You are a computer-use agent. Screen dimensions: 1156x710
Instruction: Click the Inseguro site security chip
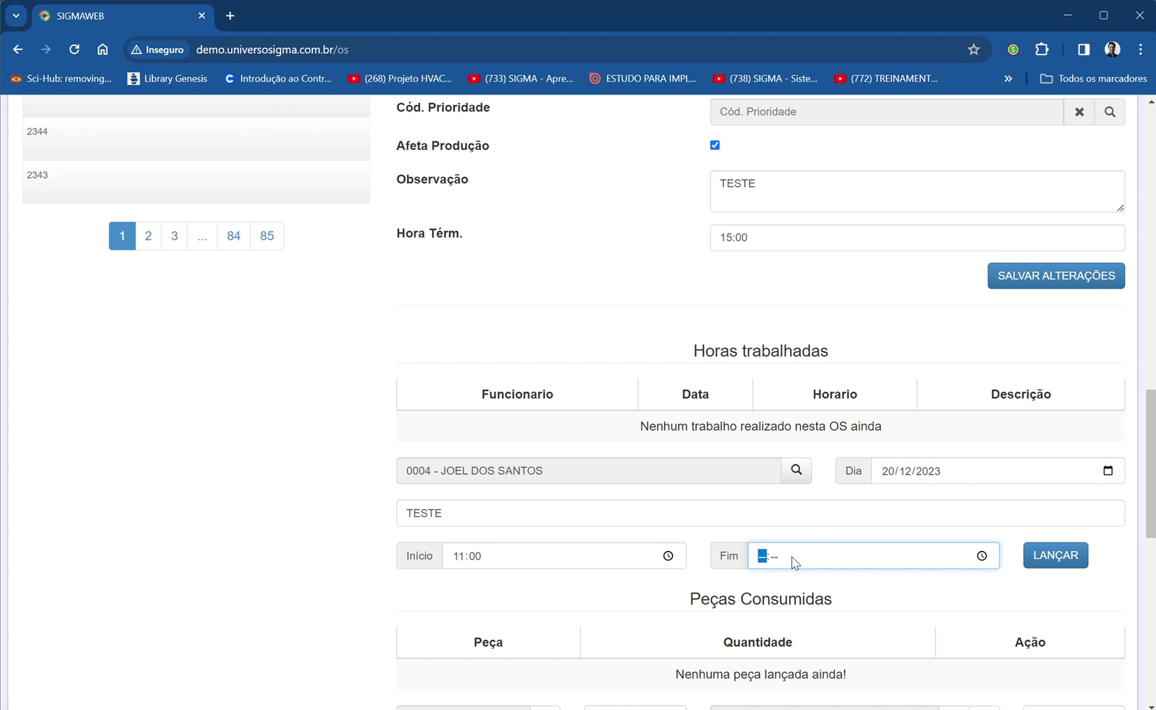158,49
